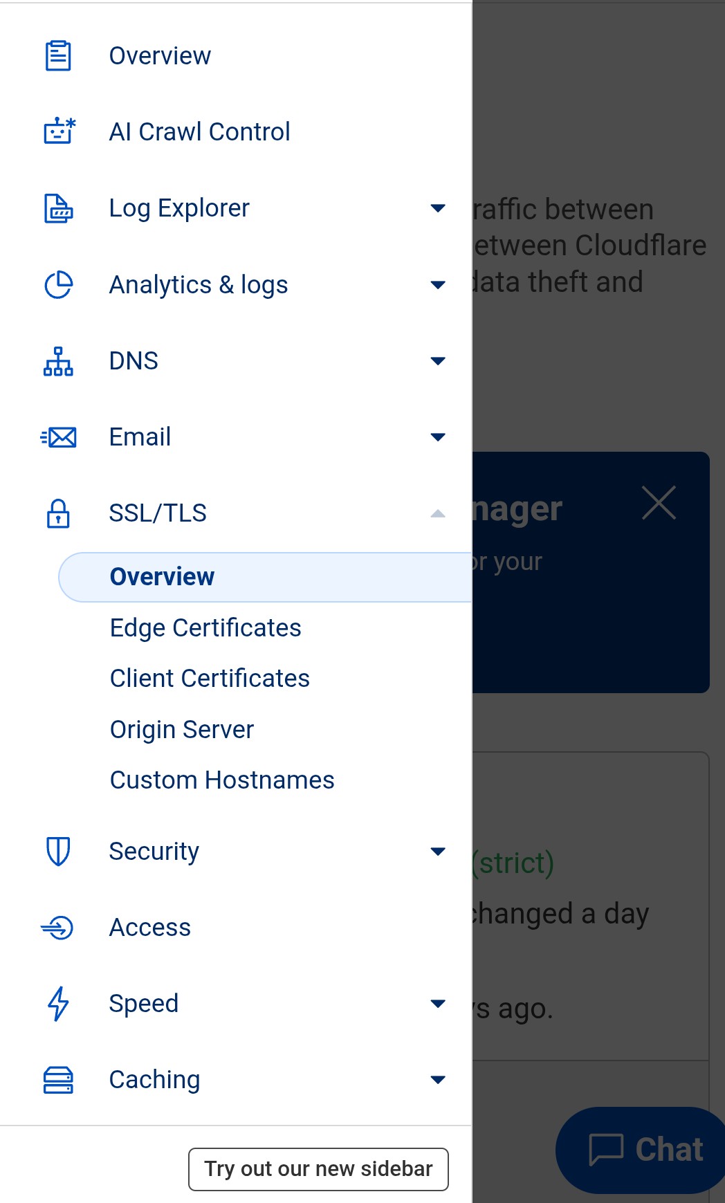The height and width of the screenshot is (1203, 725).
Task: Click the Speed lightning bolt icon
Action: (x=58, y=1004)
